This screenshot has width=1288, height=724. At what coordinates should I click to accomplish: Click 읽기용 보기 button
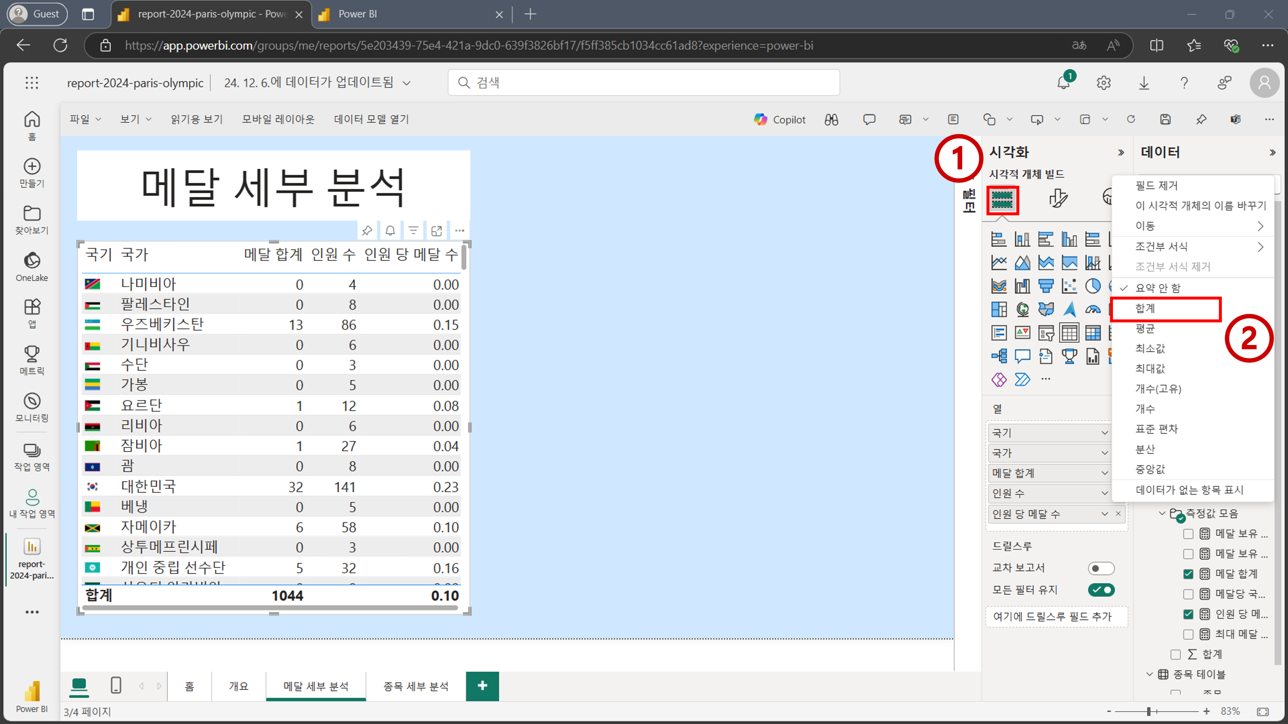(196, 119)
